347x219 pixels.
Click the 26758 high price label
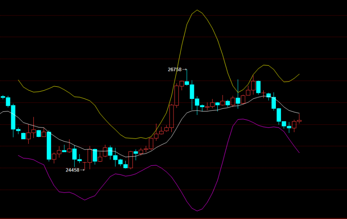(x=174, y=69)
